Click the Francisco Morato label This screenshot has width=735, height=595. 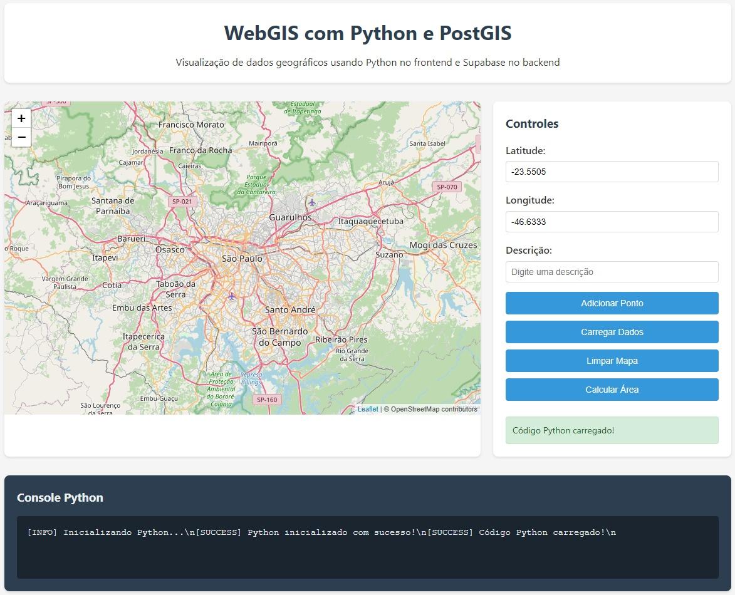click(x=191, y=125)
